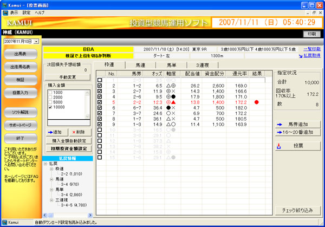This screenshot has height=227, width=325.
Task: Click the 投票 vote button with icon
Action: point(297,146)
